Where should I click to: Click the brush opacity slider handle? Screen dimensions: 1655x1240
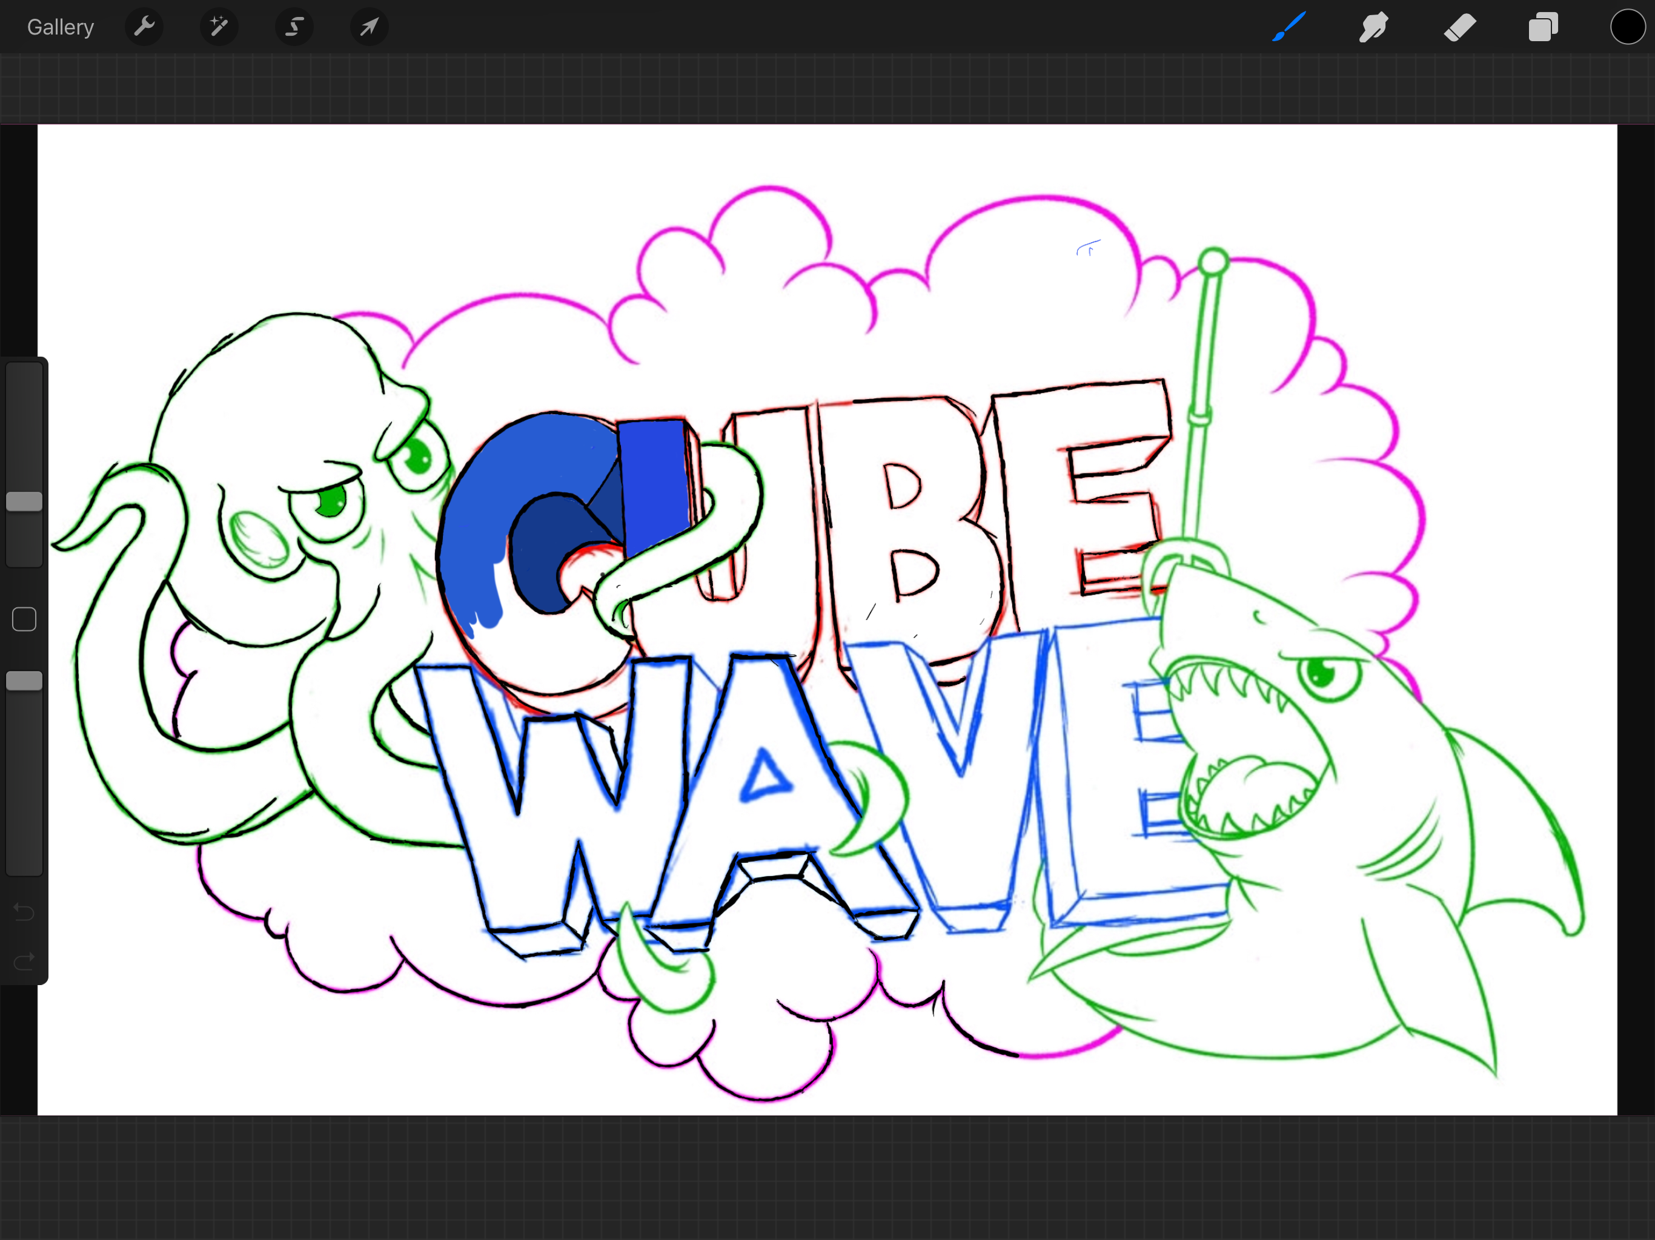coord(24,681)
